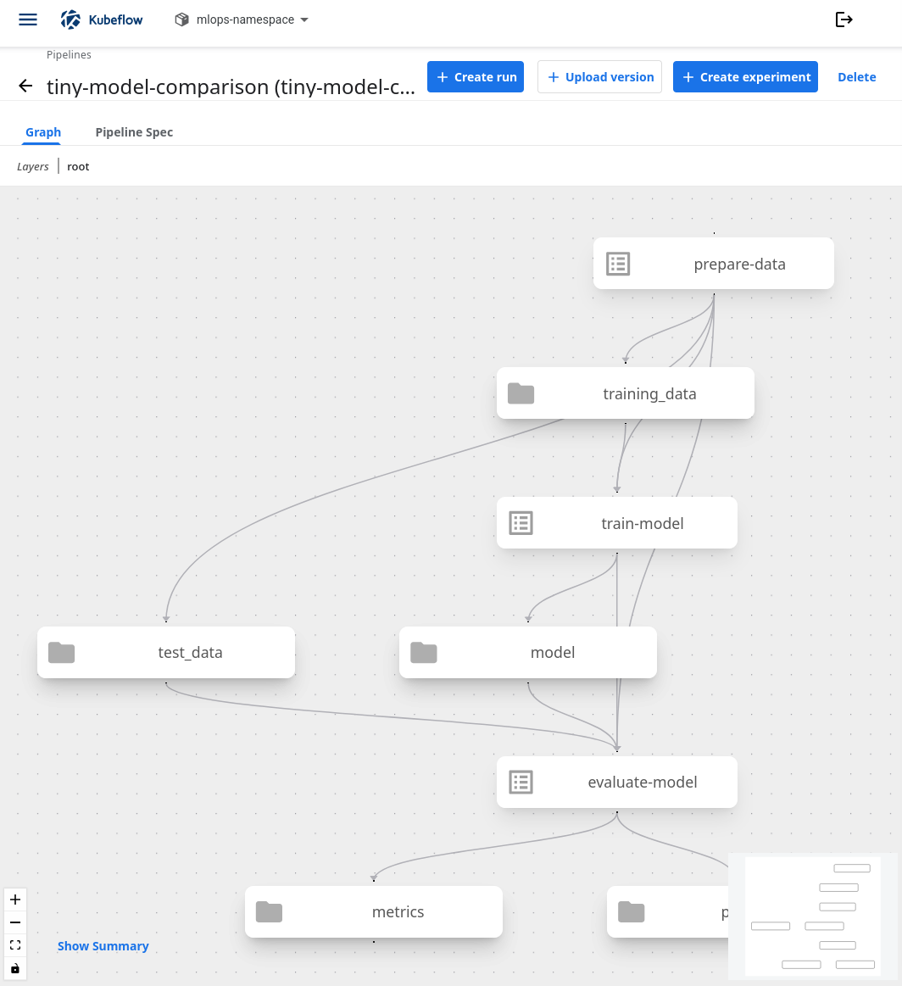Click the prepare-data task list icon

(x=618, y=264)
